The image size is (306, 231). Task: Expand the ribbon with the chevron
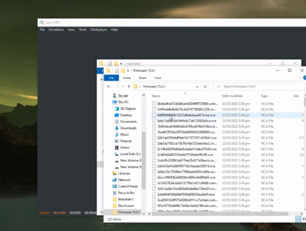(300, 78)
